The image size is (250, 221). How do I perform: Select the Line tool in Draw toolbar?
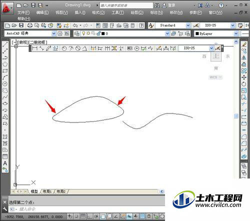(x=5, y=44)
